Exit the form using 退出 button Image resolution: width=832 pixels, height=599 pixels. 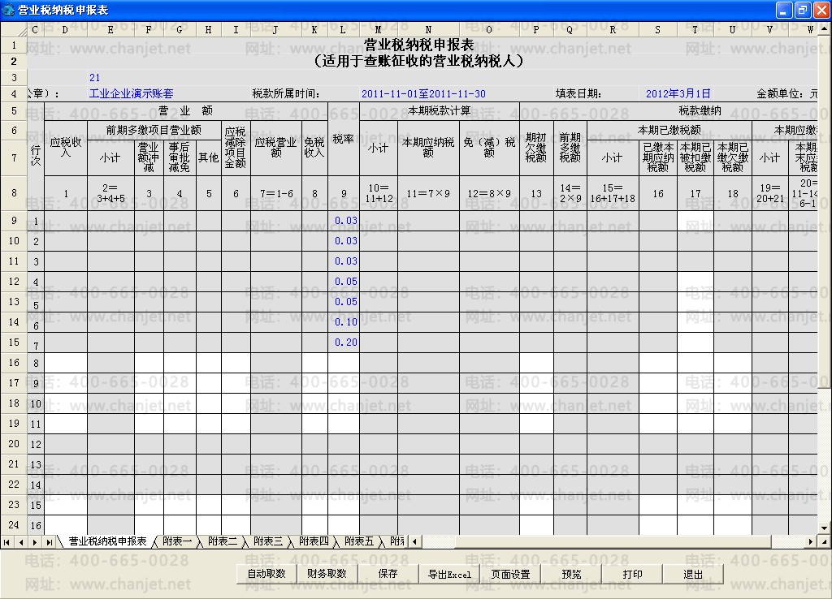[x=693, y=574]
